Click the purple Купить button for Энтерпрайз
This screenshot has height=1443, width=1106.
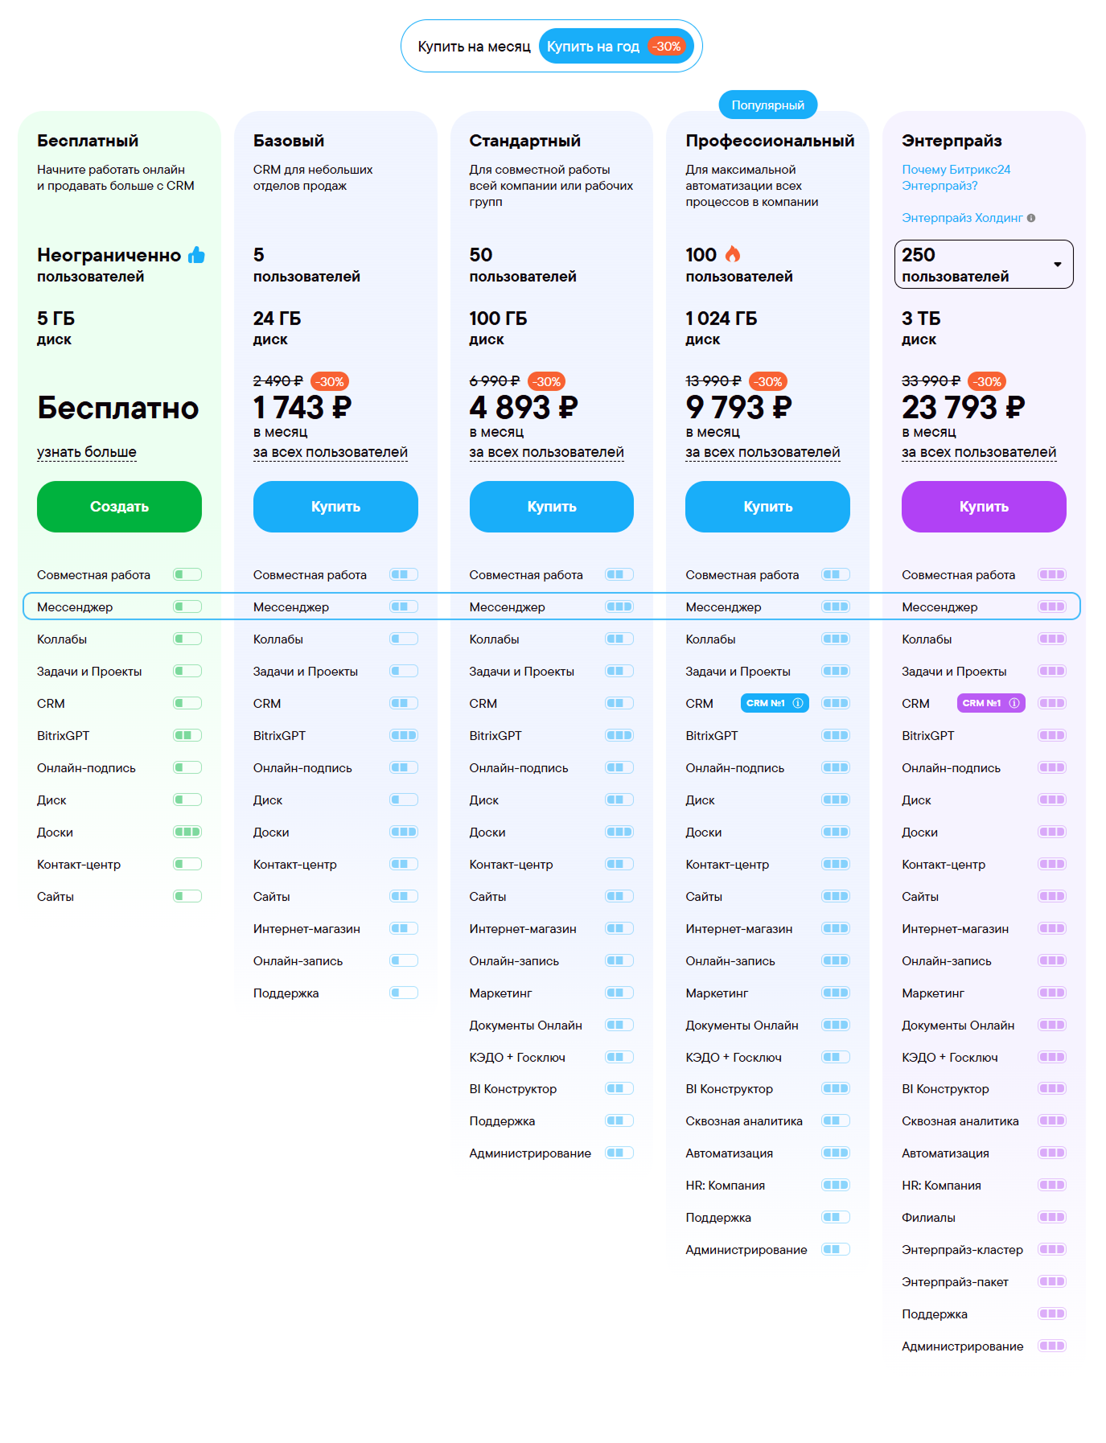coord(984,507)
